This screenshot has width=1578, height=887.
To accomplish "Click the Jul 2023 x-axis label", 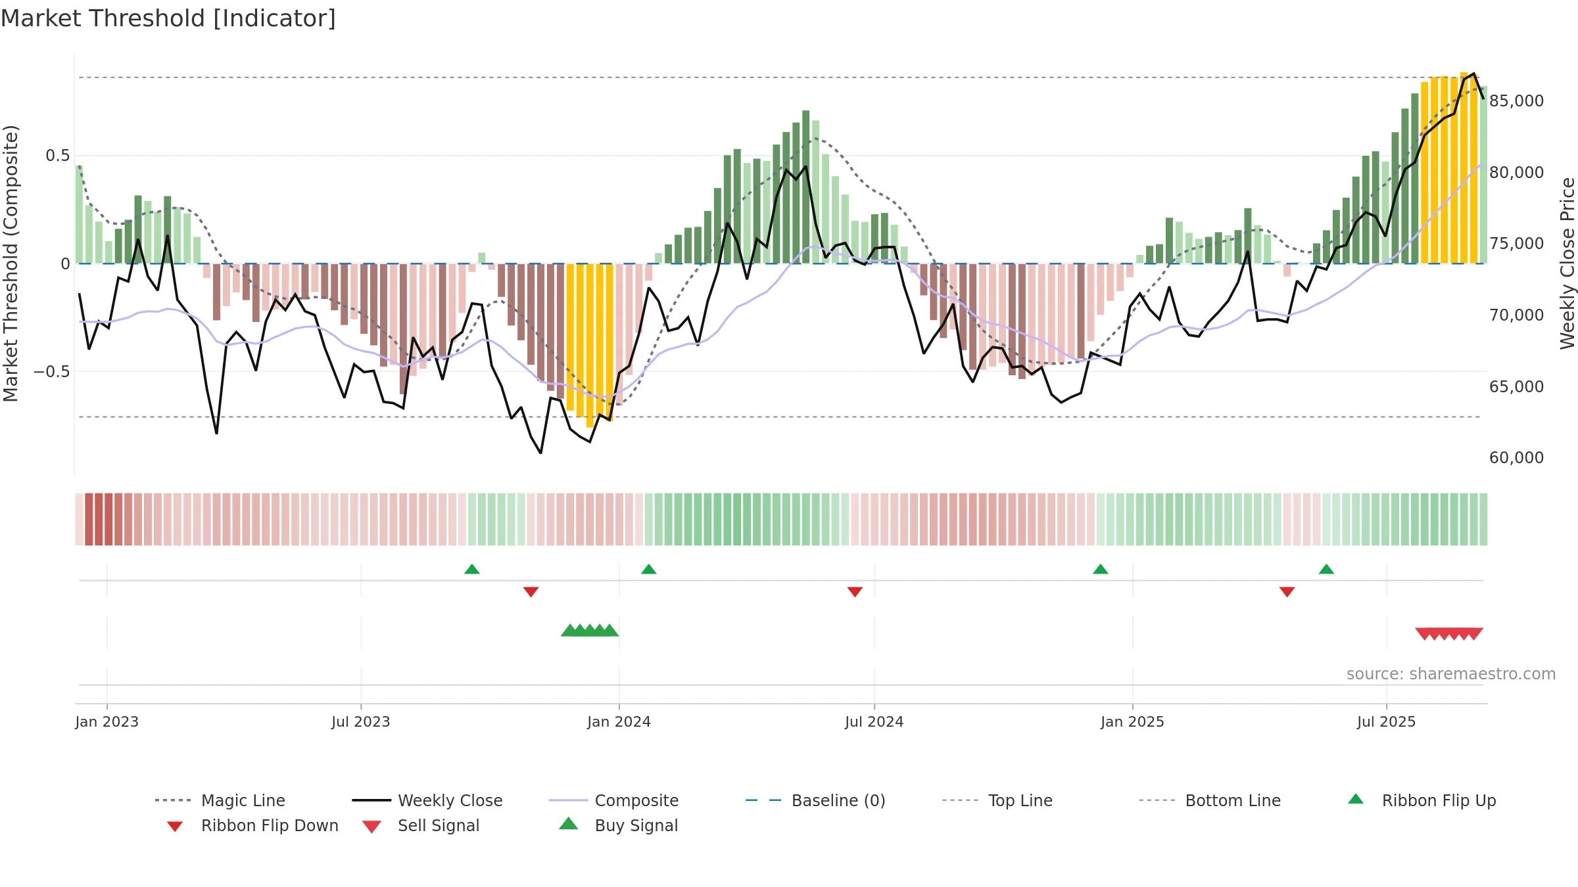I will pos(361,721).
